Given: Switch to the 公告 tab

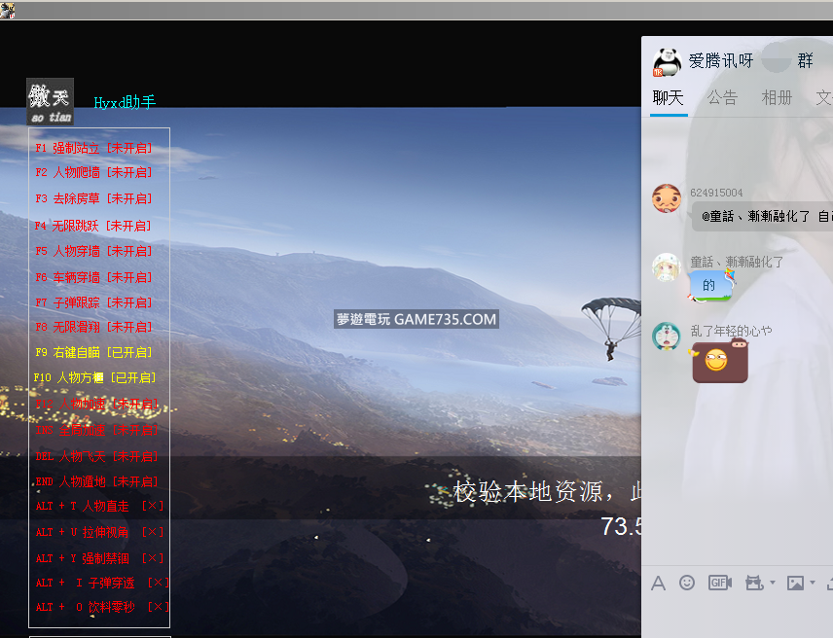Looking at the screenshot, I should click(x=722, y=98).
